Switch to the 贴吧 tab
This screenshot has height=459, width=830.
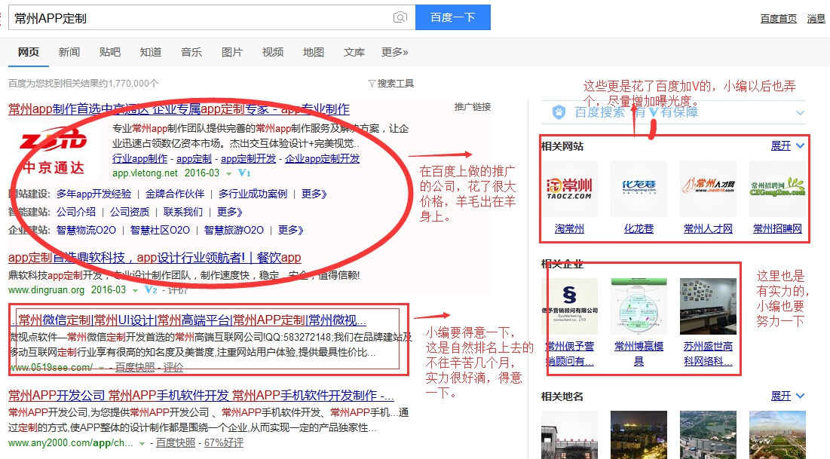[x=110, y=52]
